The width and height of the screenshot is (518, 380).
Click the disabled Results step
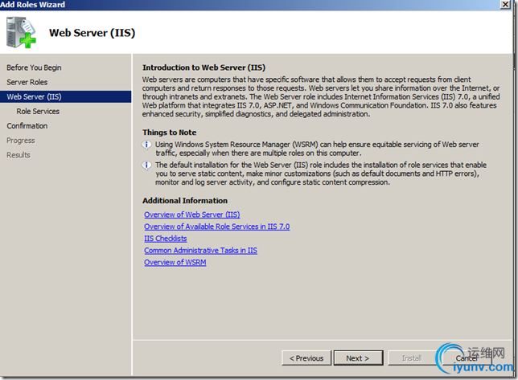point(18,155)
